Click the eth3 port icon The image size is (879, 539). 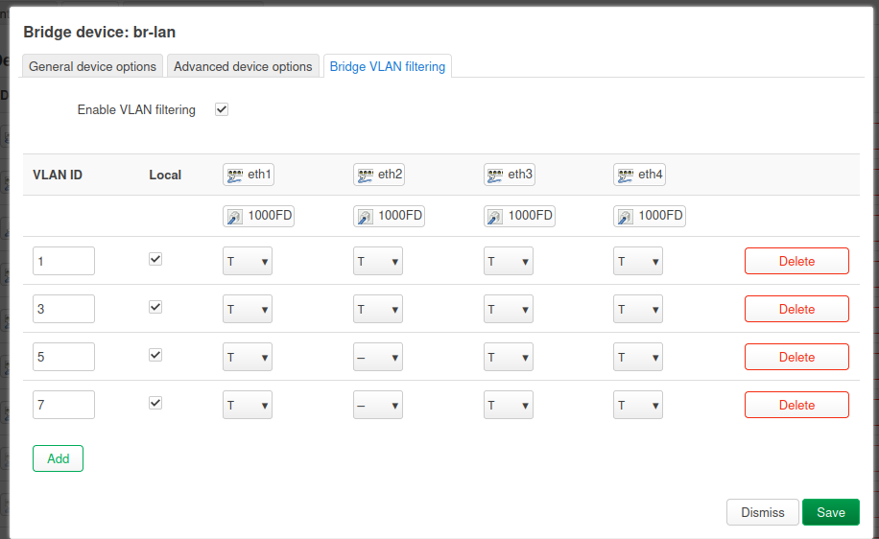(x=495, y=175)
